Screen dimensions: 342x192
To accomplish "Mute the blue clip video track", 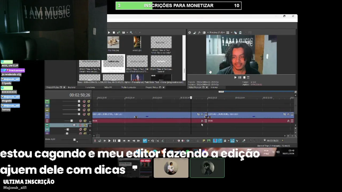I will 84,114.
